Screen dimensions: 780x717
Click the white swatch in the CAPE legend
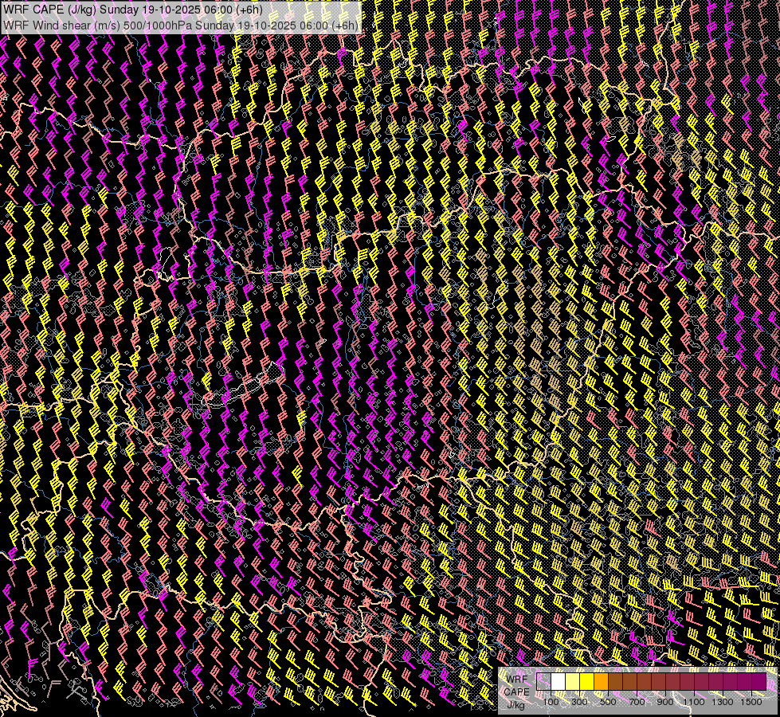pyautogui.click(x=558, y=682)
